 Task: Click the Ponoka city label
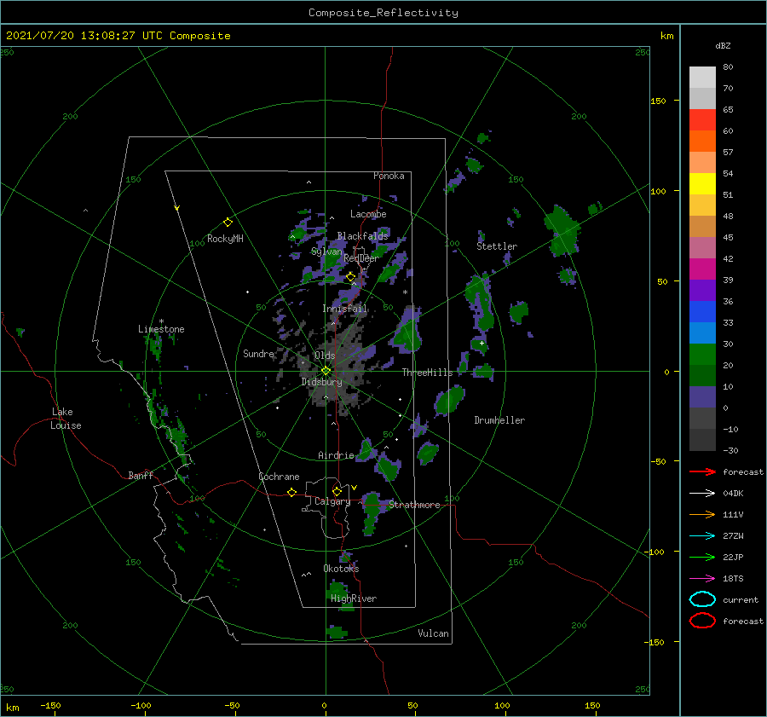tap(389, 176)
